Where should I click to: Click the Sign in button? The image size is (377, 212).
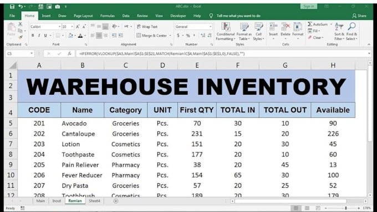click(x=308, y=7)
